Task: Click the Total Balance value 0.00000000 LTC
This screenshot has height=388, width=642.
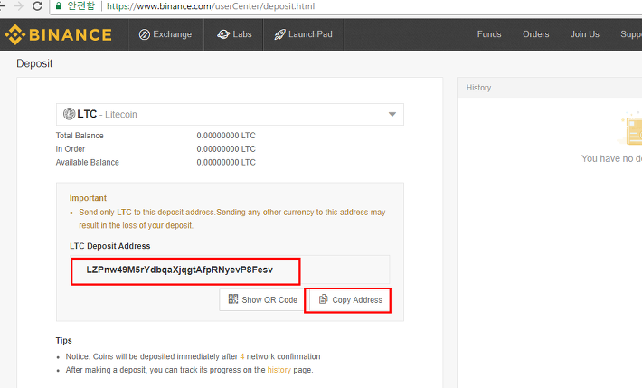Action: pyautogui.click(x=226, y=136)
